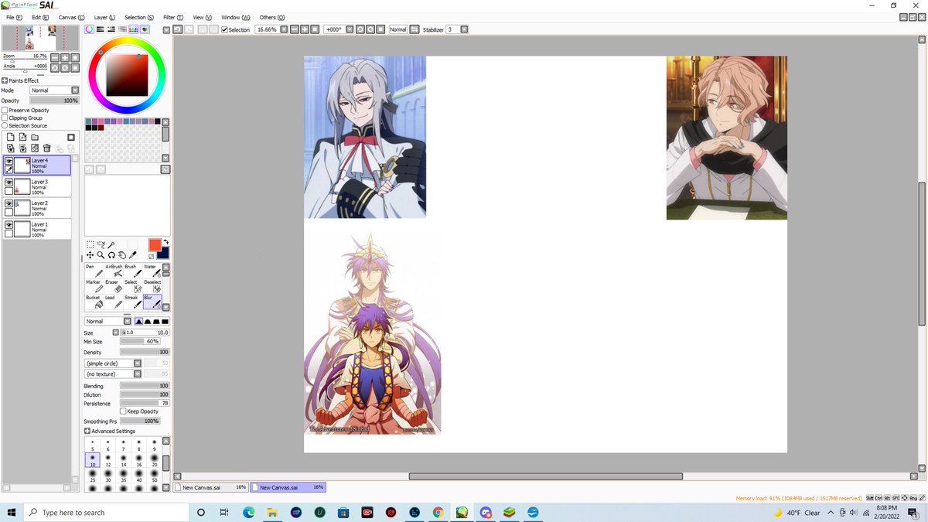Pick the magic wand tool

(111, 244)
